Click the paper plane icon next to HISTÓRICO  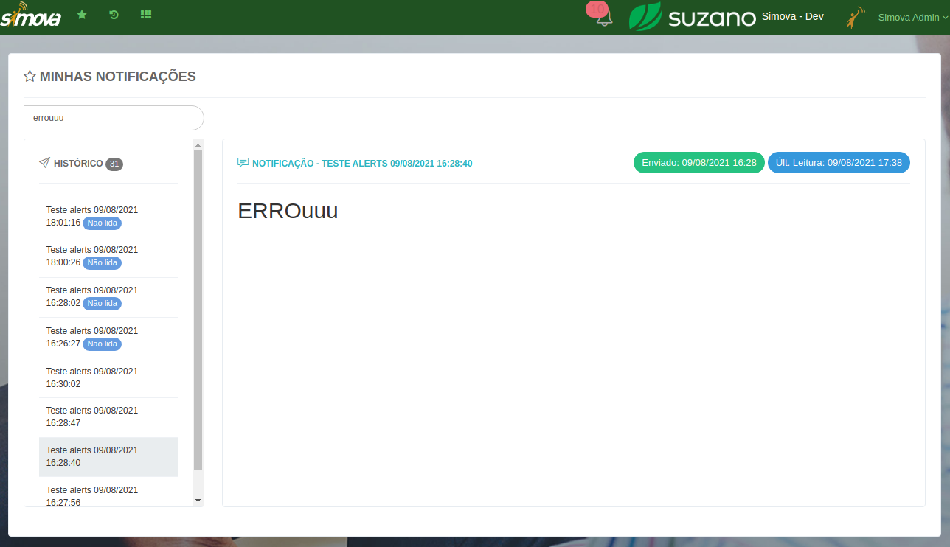pyautogui.click(x=44, y=163)
